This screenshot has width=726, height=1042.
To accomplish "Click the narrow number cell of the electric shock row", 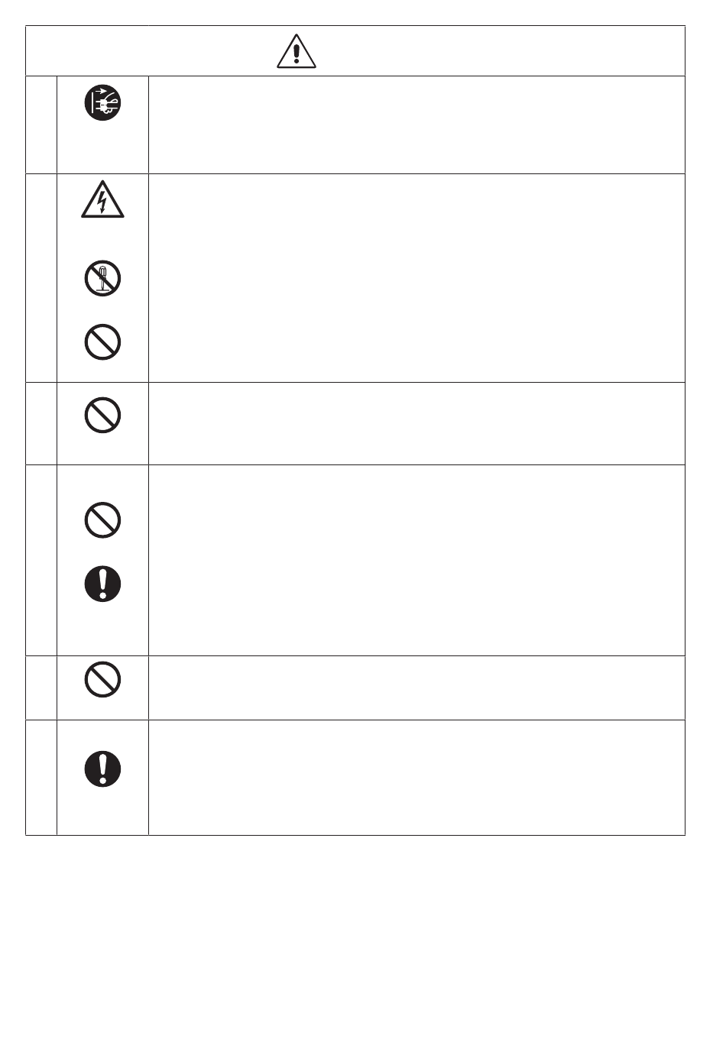I will (41, 278).
